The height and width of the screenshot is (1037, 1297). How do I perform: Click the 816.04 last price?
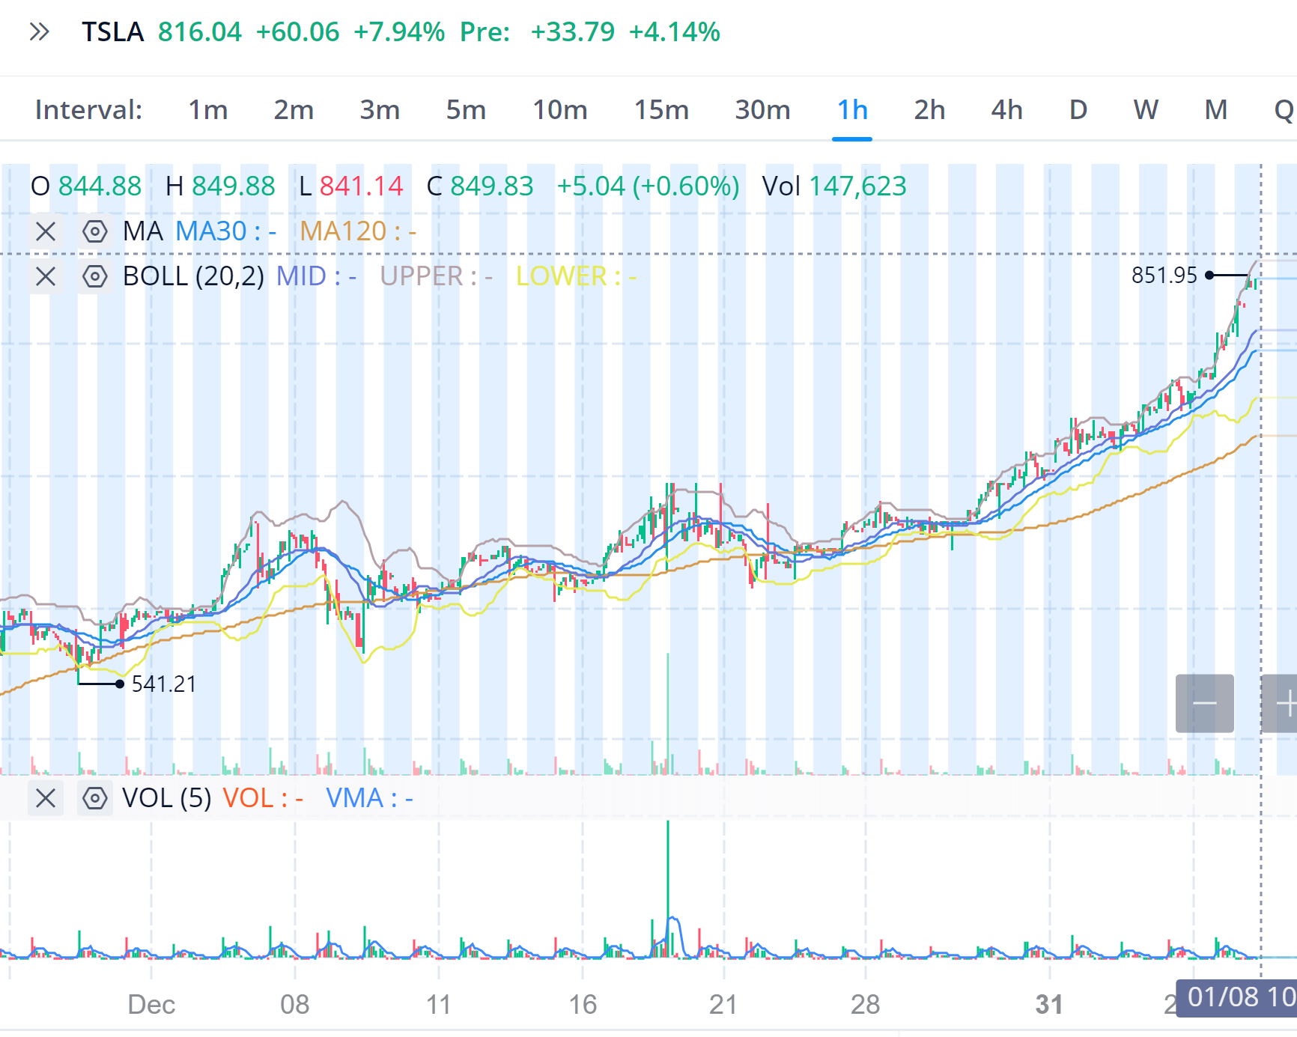(200, 32)
